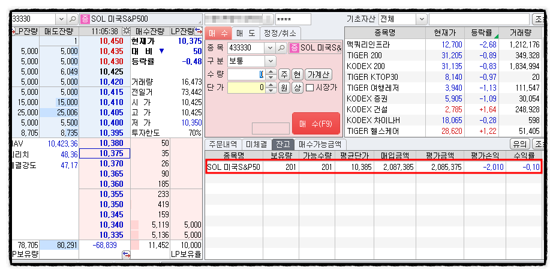Open stock search magnifier beside SOL 미국S&P500 title
This screenshot has width=556, height=275.
point(73,19)
